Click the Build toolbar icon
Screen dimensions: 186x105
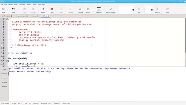point(88,9)
